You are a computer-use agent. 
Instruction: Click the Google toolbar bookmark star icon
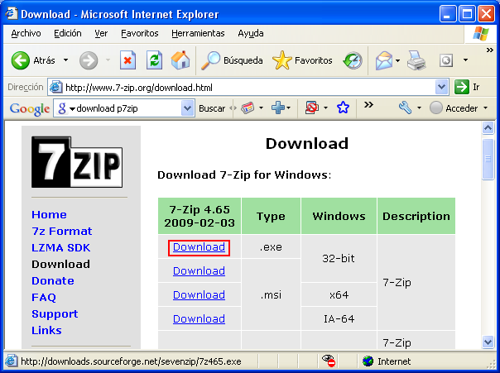(343, 108)
